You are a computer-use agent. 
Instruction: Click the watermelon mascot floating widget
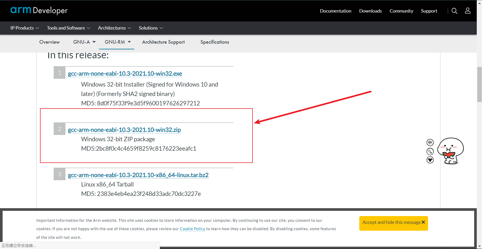pyautogui.click(x=450, y=151)
